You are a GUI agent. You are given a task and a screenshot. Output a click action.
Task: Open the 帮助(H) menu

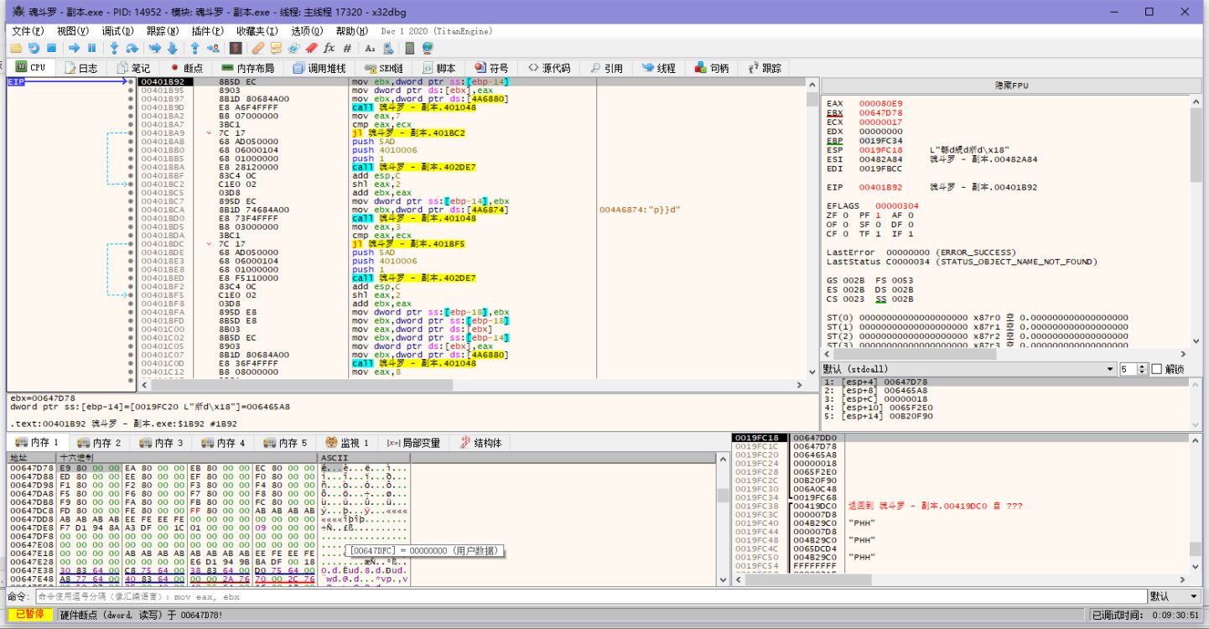tap(351, 31)
